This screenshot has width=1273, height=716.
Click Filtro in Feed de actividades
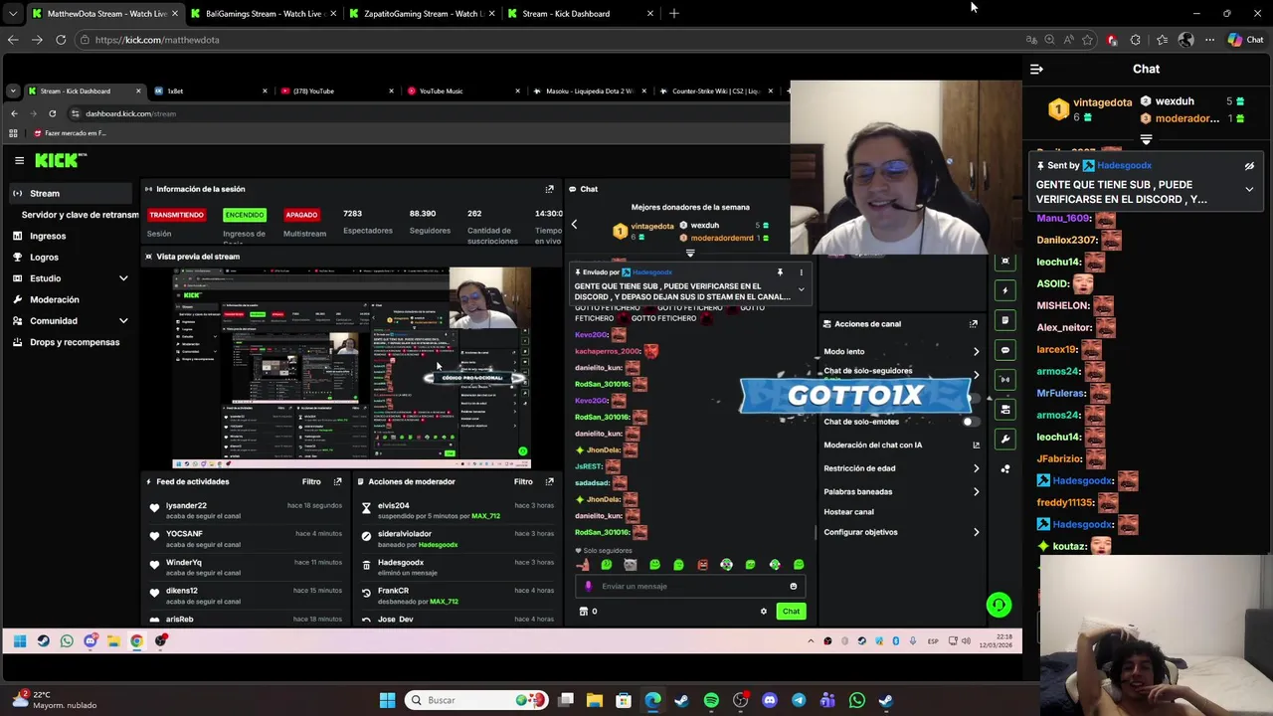[x=311, y=481]
